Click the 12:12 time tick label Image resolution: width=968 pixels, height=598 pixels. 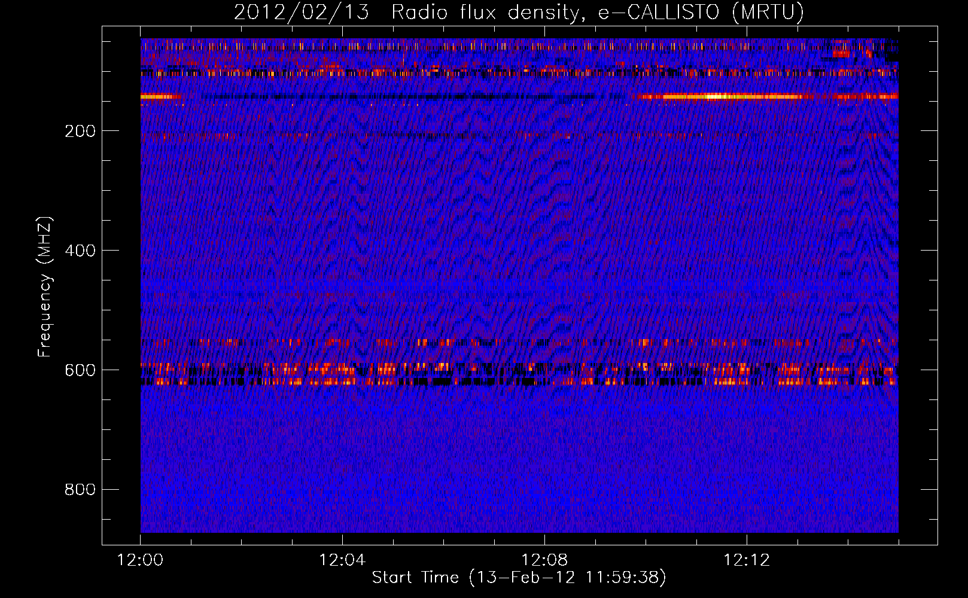747,560
